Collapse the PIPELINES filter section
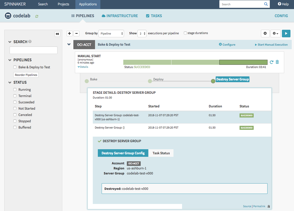 click(10, 60)
